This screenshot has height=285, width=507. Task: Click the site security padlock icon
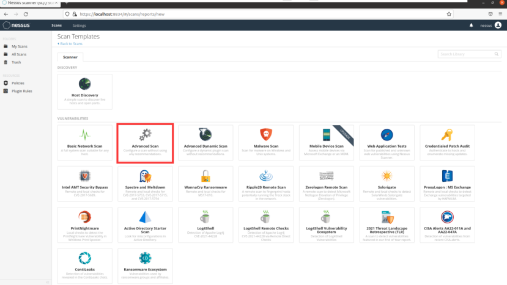click(75, 14)
